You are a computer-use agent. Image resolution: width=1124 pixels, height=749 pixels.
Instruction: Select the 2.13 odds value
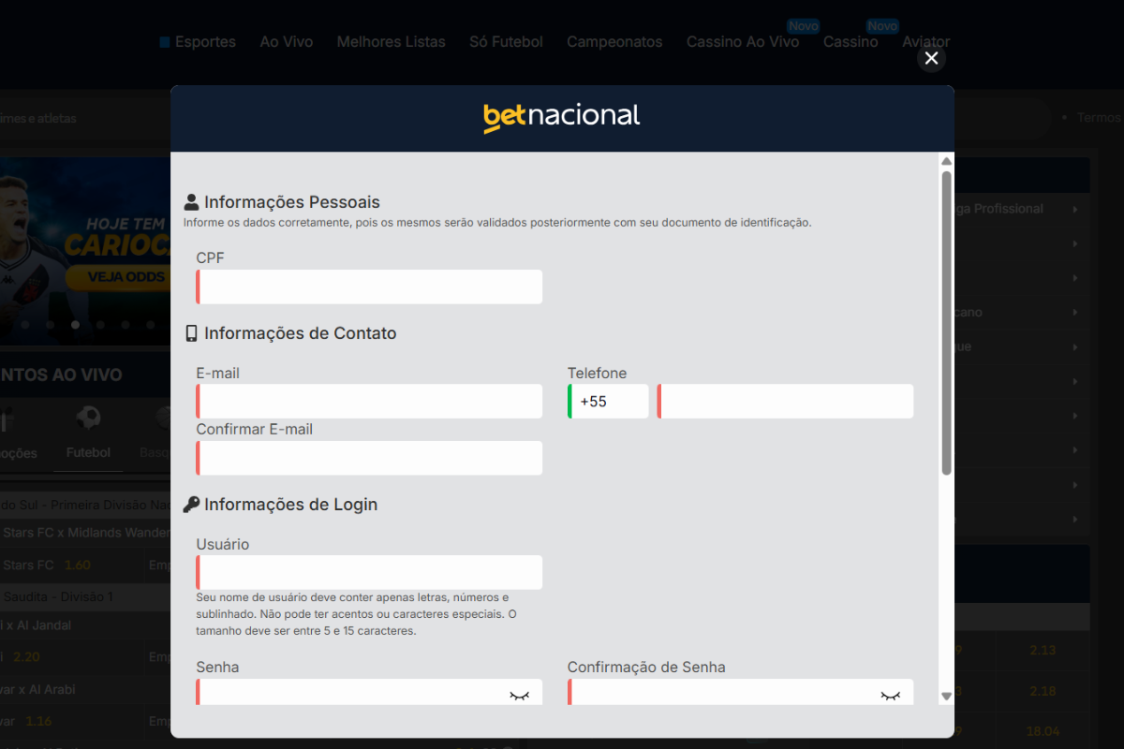pos(1043,649)
